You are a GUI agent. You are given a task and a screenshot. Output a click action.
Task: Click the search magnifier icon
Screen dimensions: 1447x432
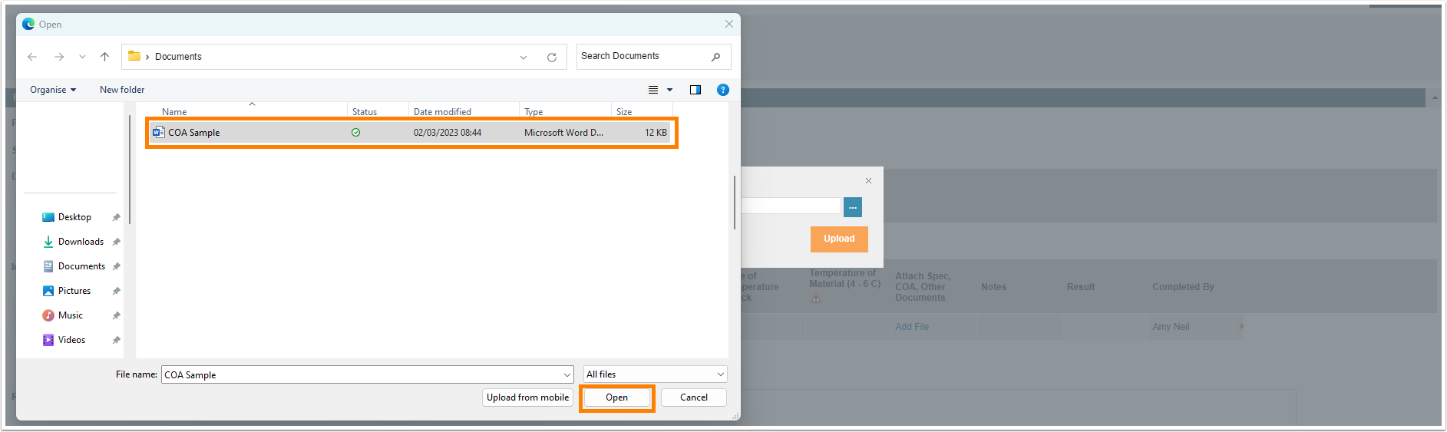(715, 57)
